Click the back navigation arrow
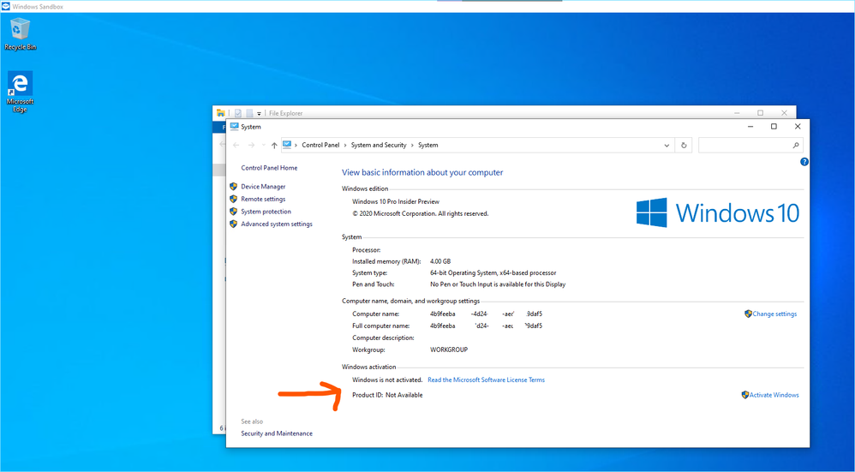855x472 pixels. (x=236, y=146)
